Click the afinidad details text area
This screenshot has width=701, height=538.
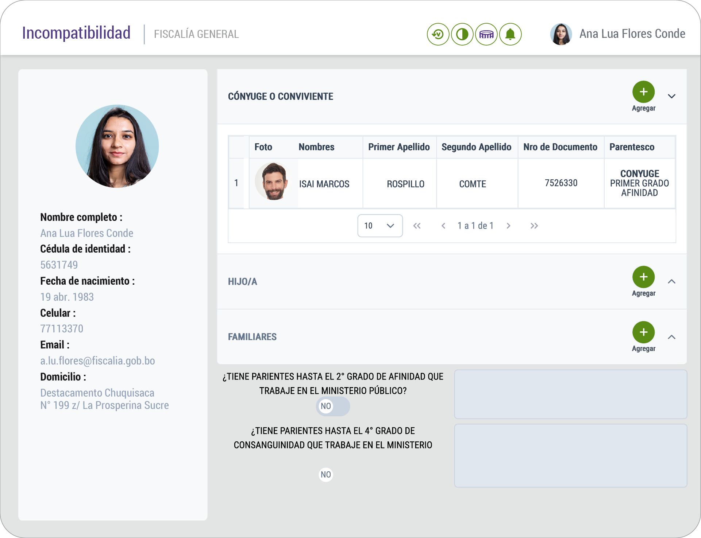(x=570, y=394)
